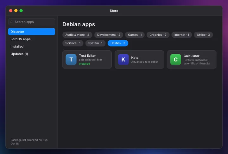Click the green Calculator app icon

pyautogui.click(x=176, y=60)
